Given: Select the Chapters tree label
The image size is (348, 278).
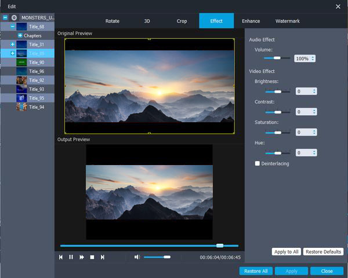Looking at the screenshot, I should pyautogui.click(x=32, y=35).
